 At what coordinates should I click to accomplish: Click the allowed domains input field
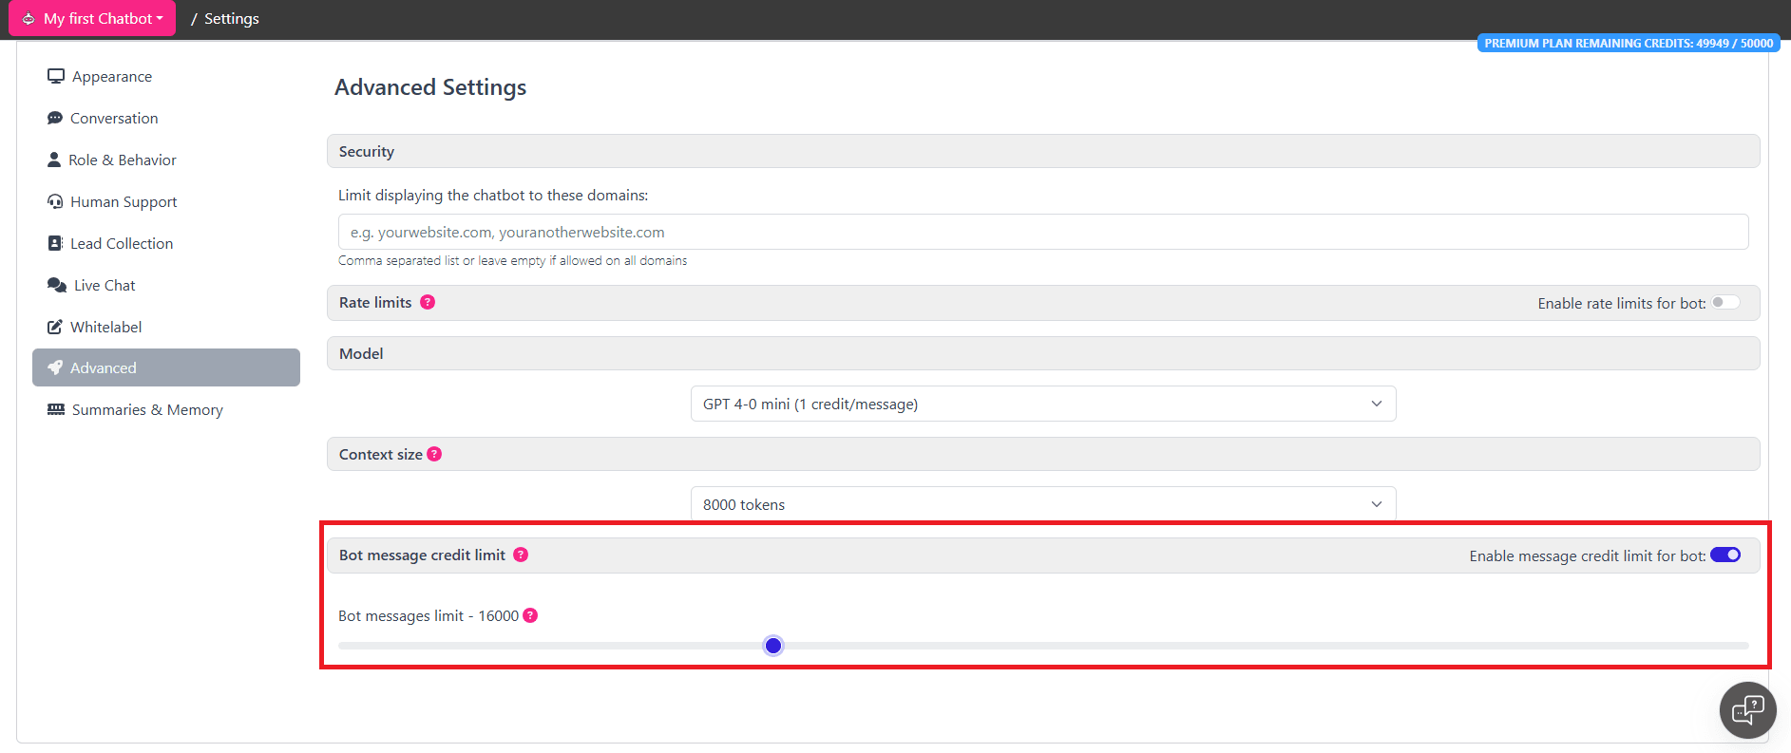1042,232
